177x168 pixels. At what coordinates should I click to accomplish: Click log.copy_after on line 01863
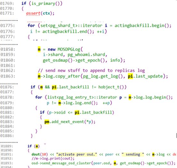coord(63,76)
